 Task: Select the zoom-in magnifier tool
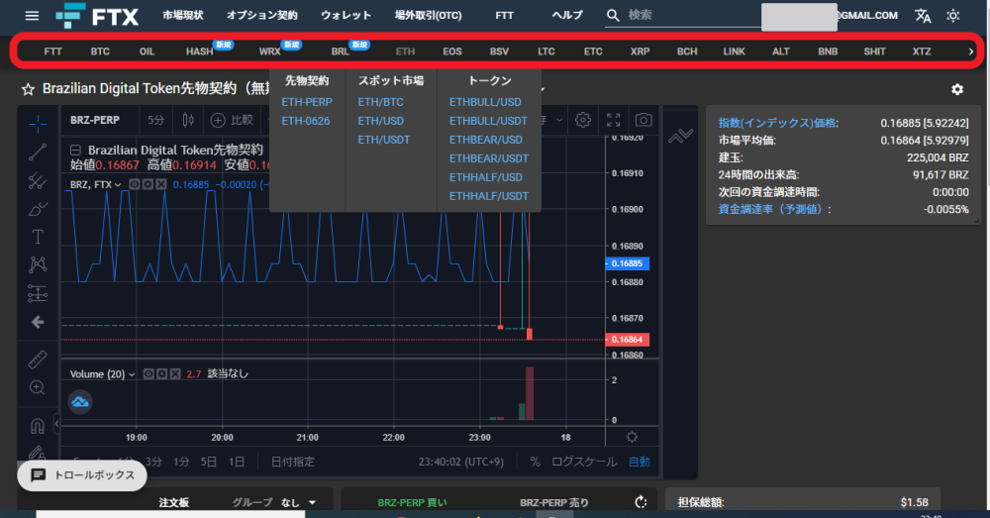tap(38, 387)
